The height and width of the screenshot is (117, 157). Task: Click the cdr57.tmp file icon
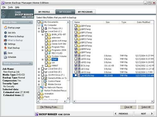[x=79, y=56]
